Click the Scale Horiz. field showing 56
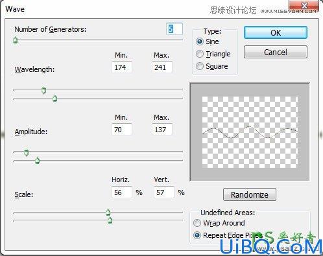This screenshot has width=323, height=256. click(x=122, y=192)
